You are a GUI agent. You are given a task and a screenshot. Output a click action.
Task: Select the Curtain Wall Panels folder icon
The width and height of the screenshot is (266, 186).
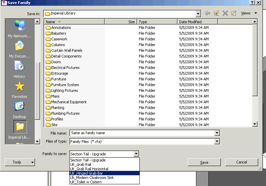(x=48, y=50)
